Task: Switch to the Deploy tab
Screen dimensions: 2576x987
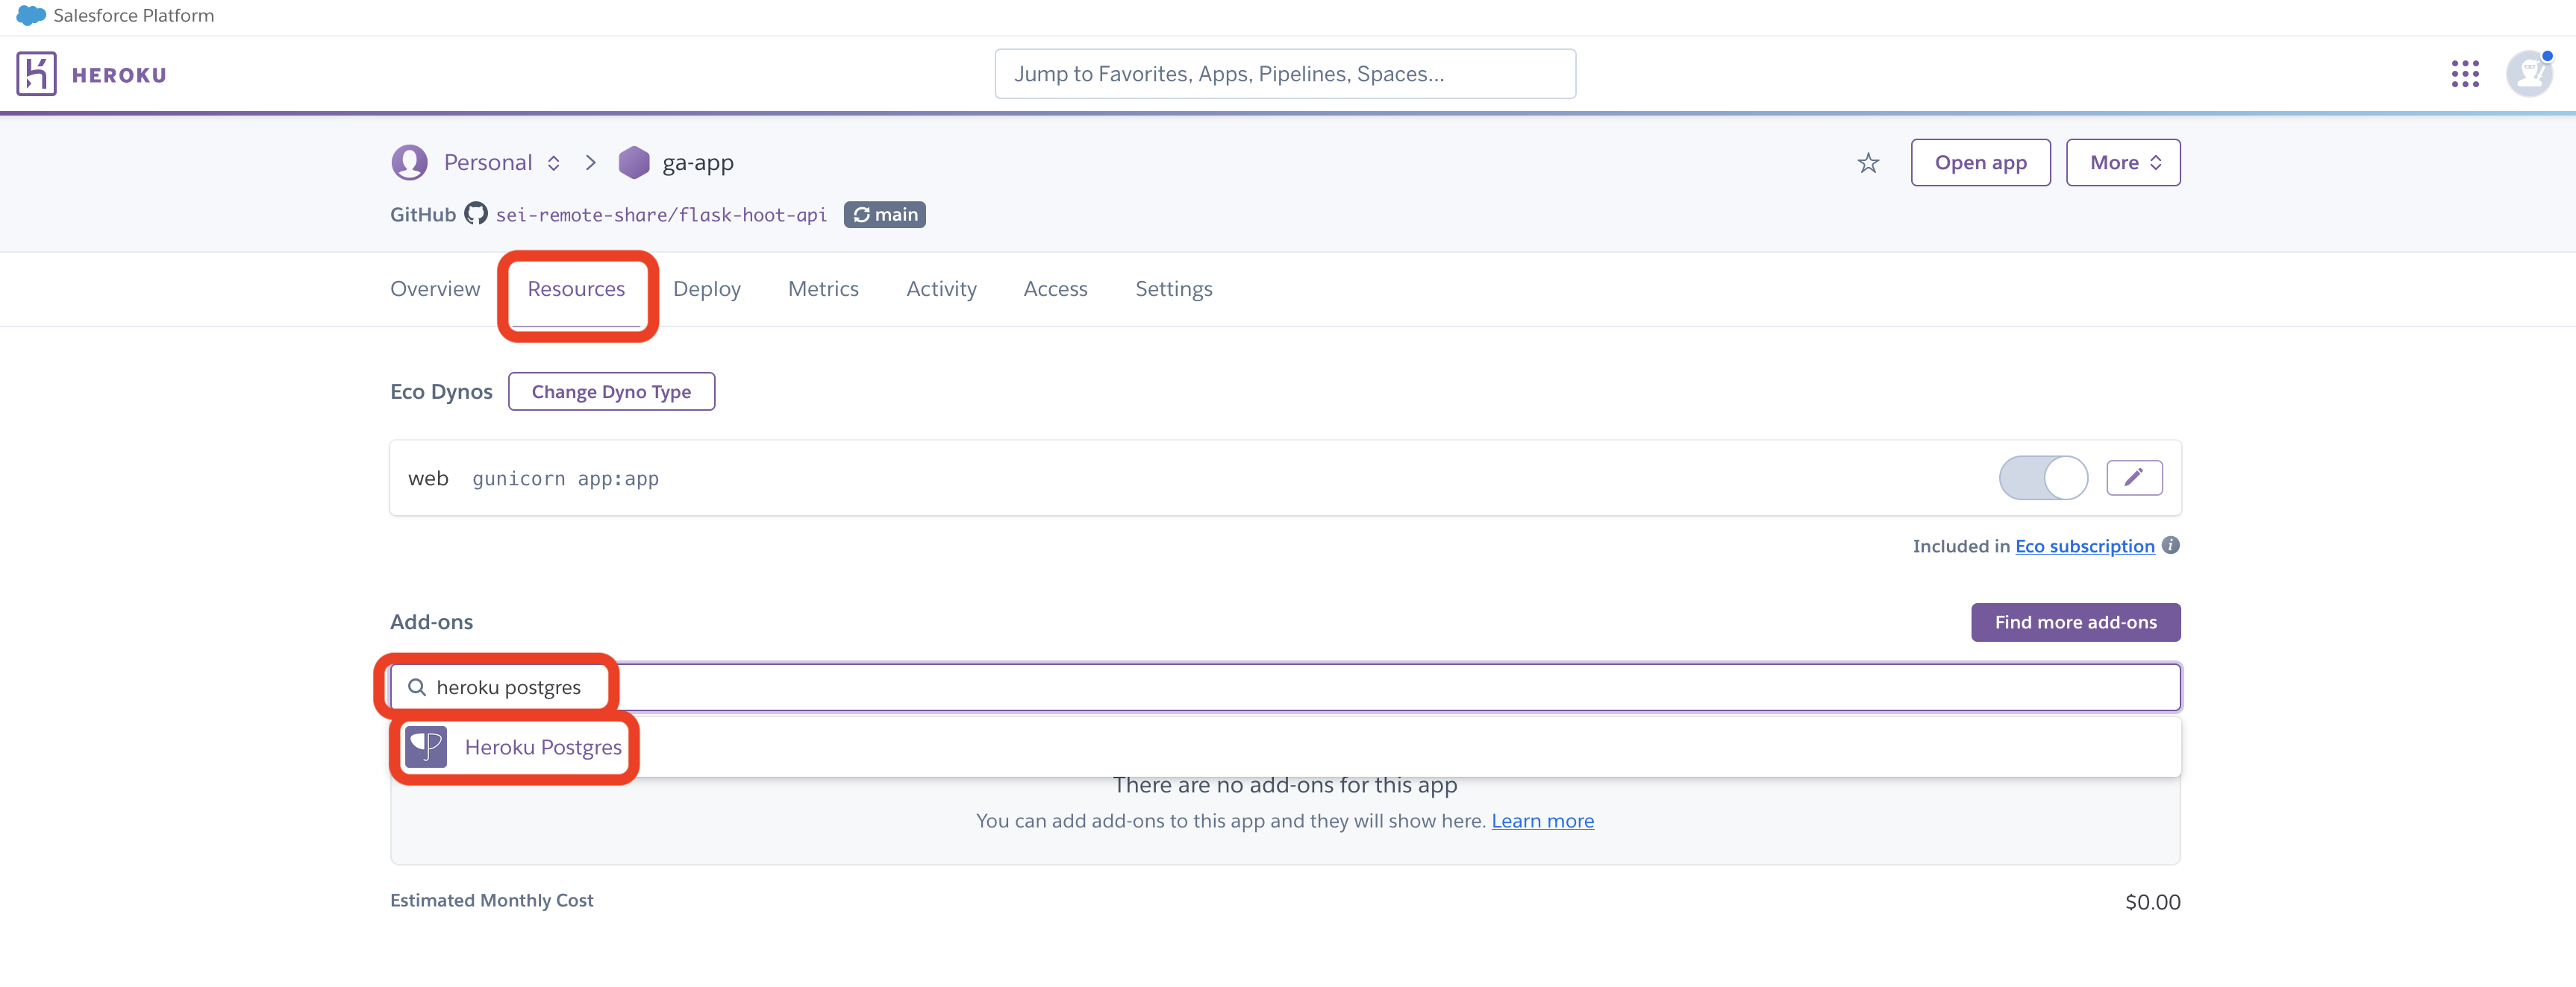Action: (x=706, y=288)
